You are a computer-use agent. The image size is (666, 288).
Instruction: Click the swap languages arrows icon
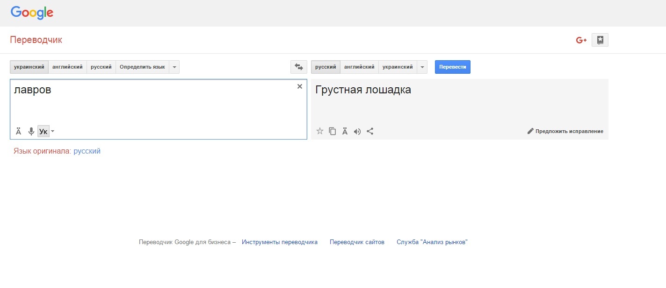(298, 67)
